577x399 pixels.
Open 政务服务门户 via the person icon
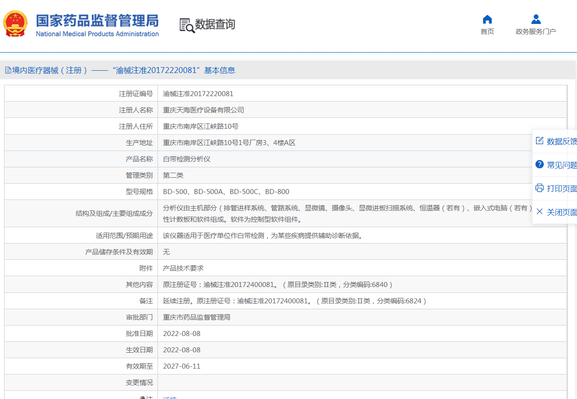pyautogui.click(x=536, y=19)
